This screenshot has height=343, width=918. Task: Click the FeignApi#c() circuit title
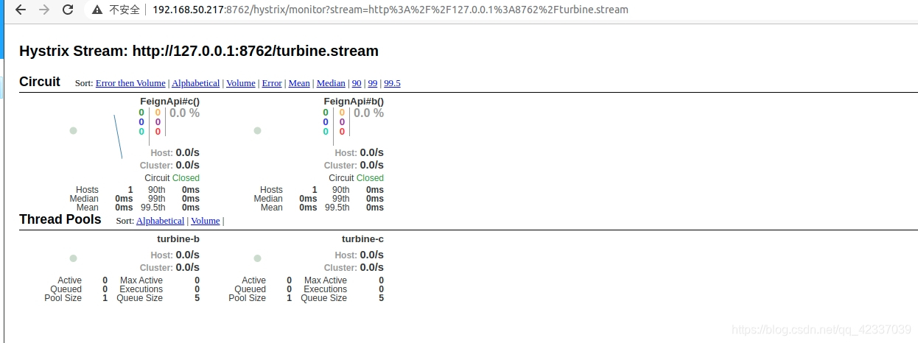[x=169, y=102]
